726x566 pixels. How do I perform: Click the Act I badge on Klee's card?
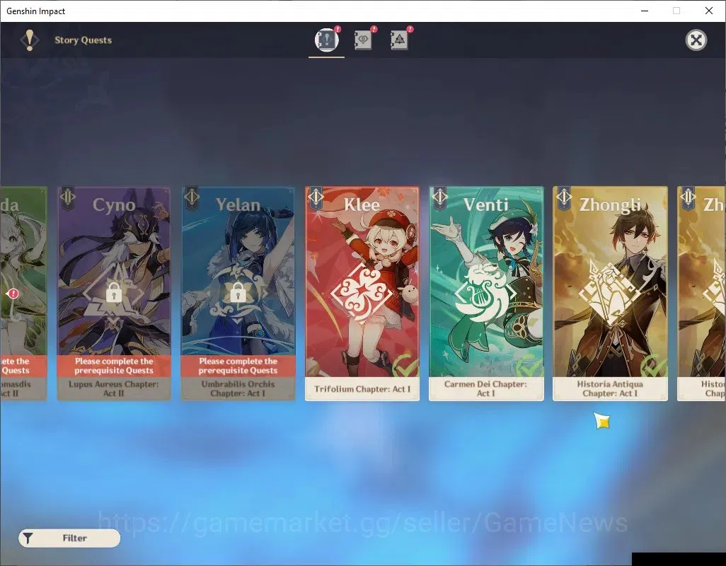click(316, 197)
